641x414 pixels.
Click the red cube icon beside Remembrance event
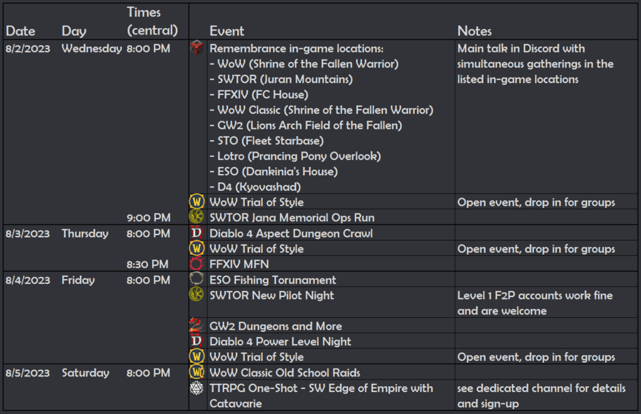(x=197, y=48)
